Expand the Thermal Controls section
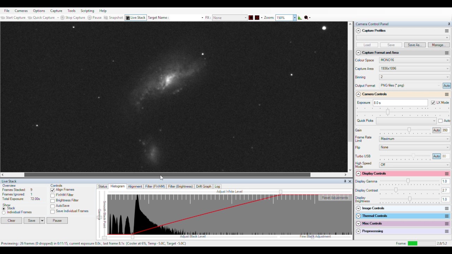Screen dimensions: 452x254 point(358,216)
